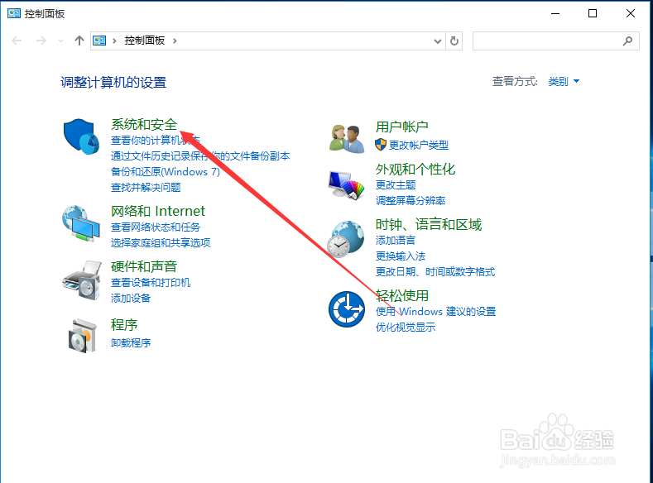Click the UAC shield beside 更改帐户类型
The width and height of the screenshot is (653, 483).
pyautogui.click(x=381, y=145)
